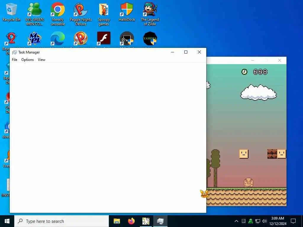Click the clock timer icon in the game
This screenshot has width=303, height=227.
coord(244,72)
